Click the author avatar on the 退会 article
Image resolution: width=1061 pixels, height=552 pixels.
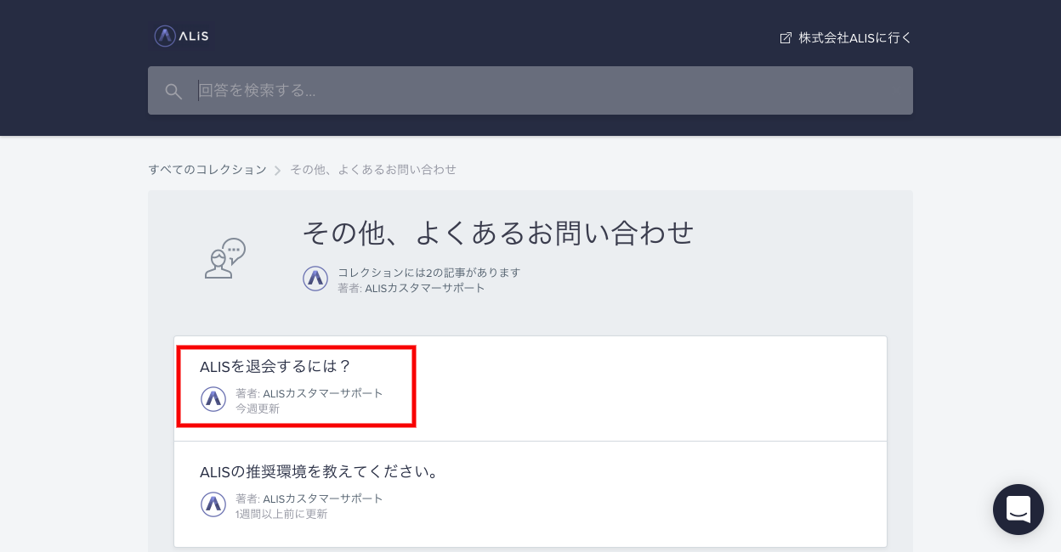click(x=213, y=399)
